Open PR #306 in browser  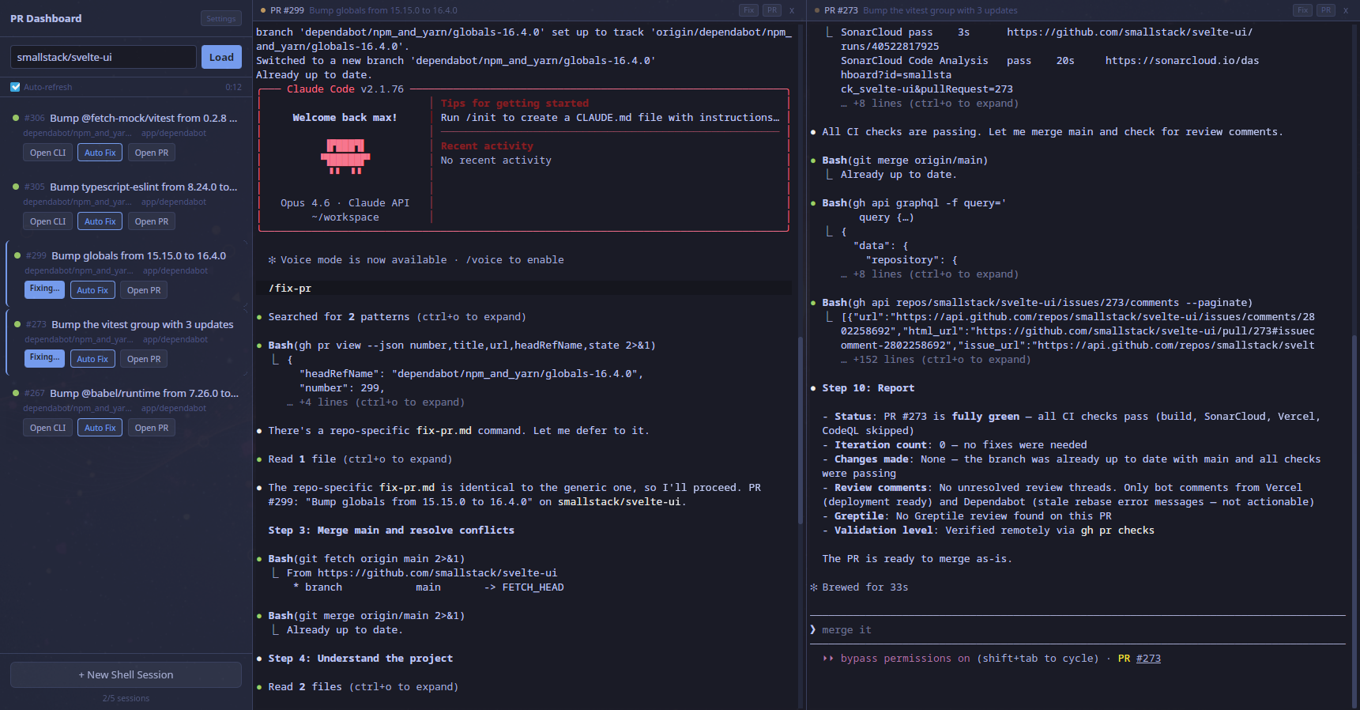151,153
